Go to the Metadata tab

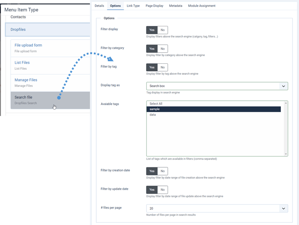(x=175, y=6)
